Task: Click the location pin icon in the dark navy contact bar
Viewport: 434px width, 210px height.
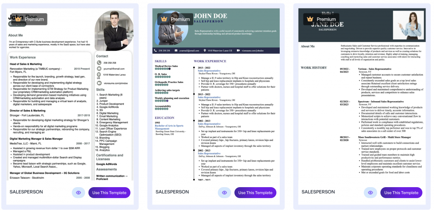Action: (x=205, y=50)
